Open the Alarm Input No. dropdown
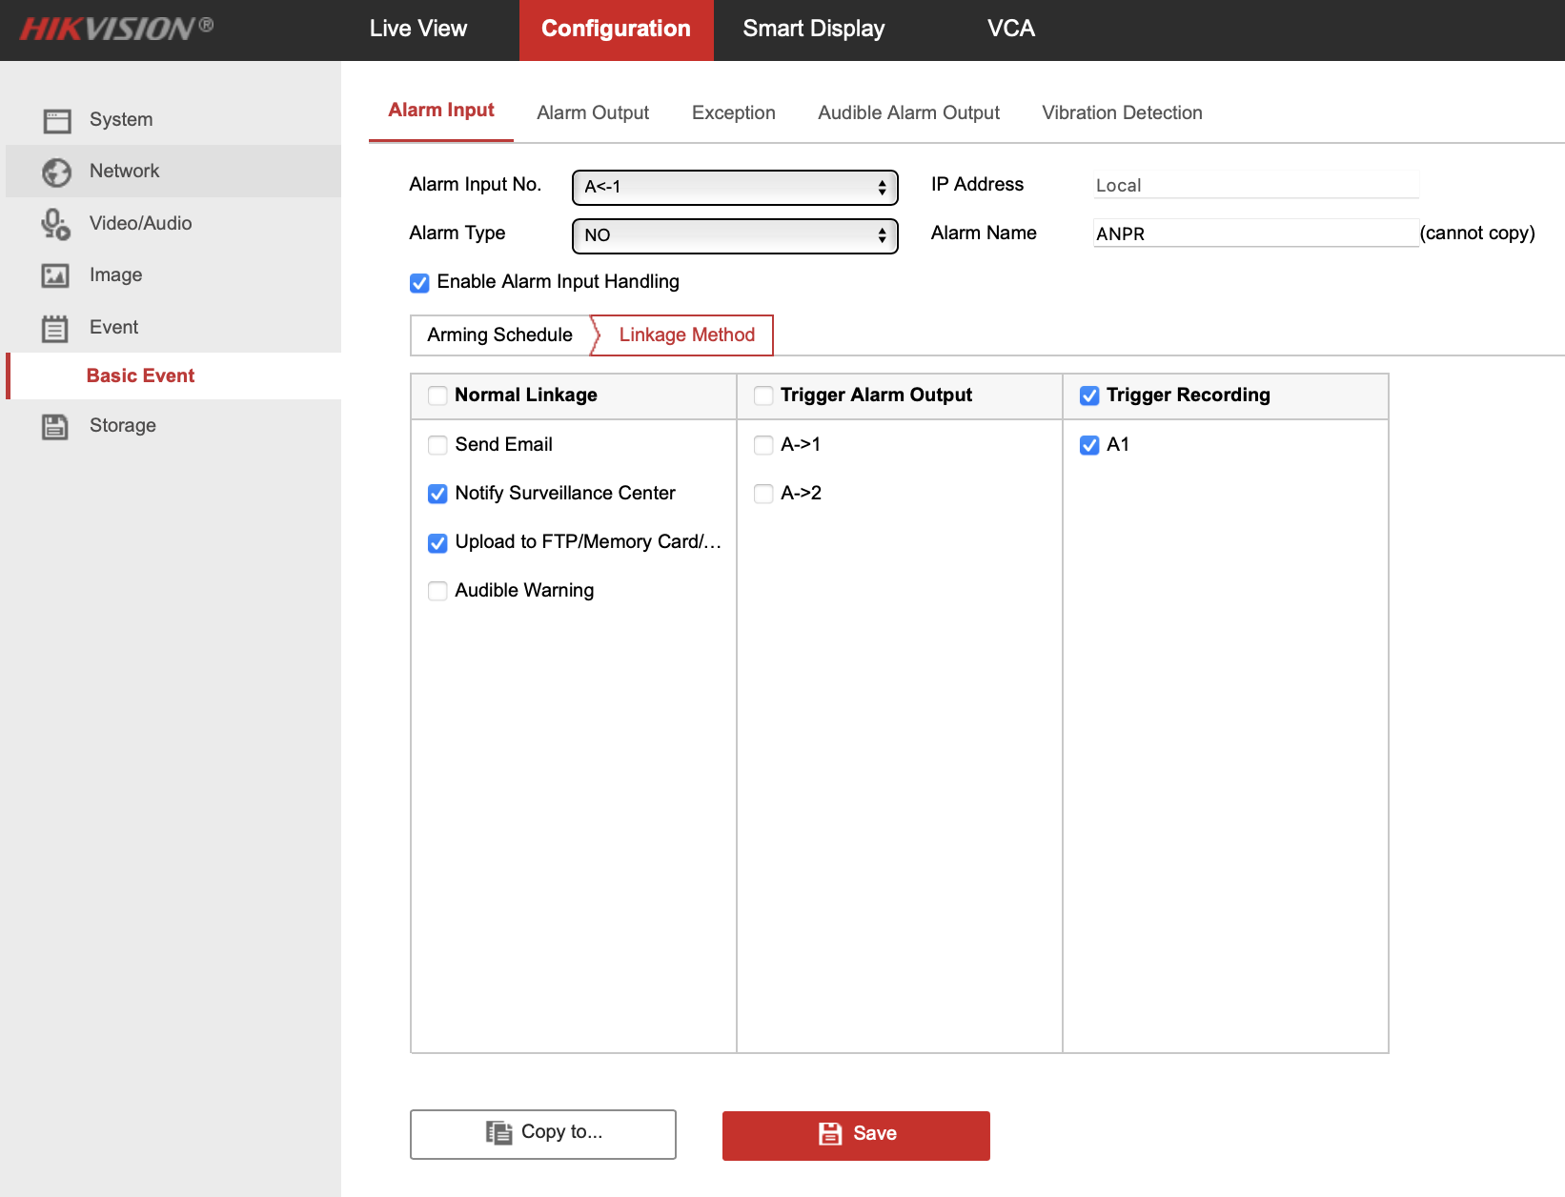The width and height of the screenshot is (1565, 1197). [x=734, y=188]
